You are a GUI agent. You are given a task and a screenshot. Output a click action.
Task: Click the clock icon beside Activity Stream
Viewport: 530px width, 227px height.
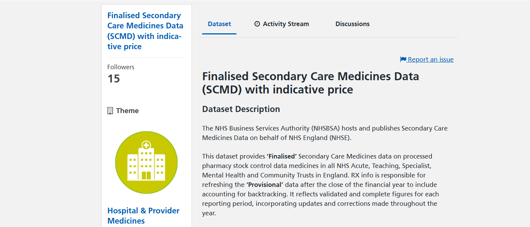point(257,24)
